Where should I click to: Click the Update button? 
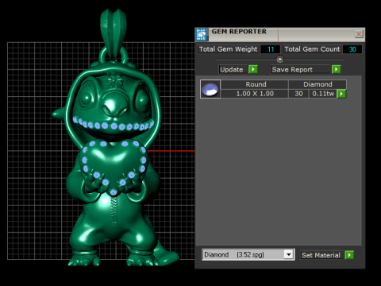point(233,69)
